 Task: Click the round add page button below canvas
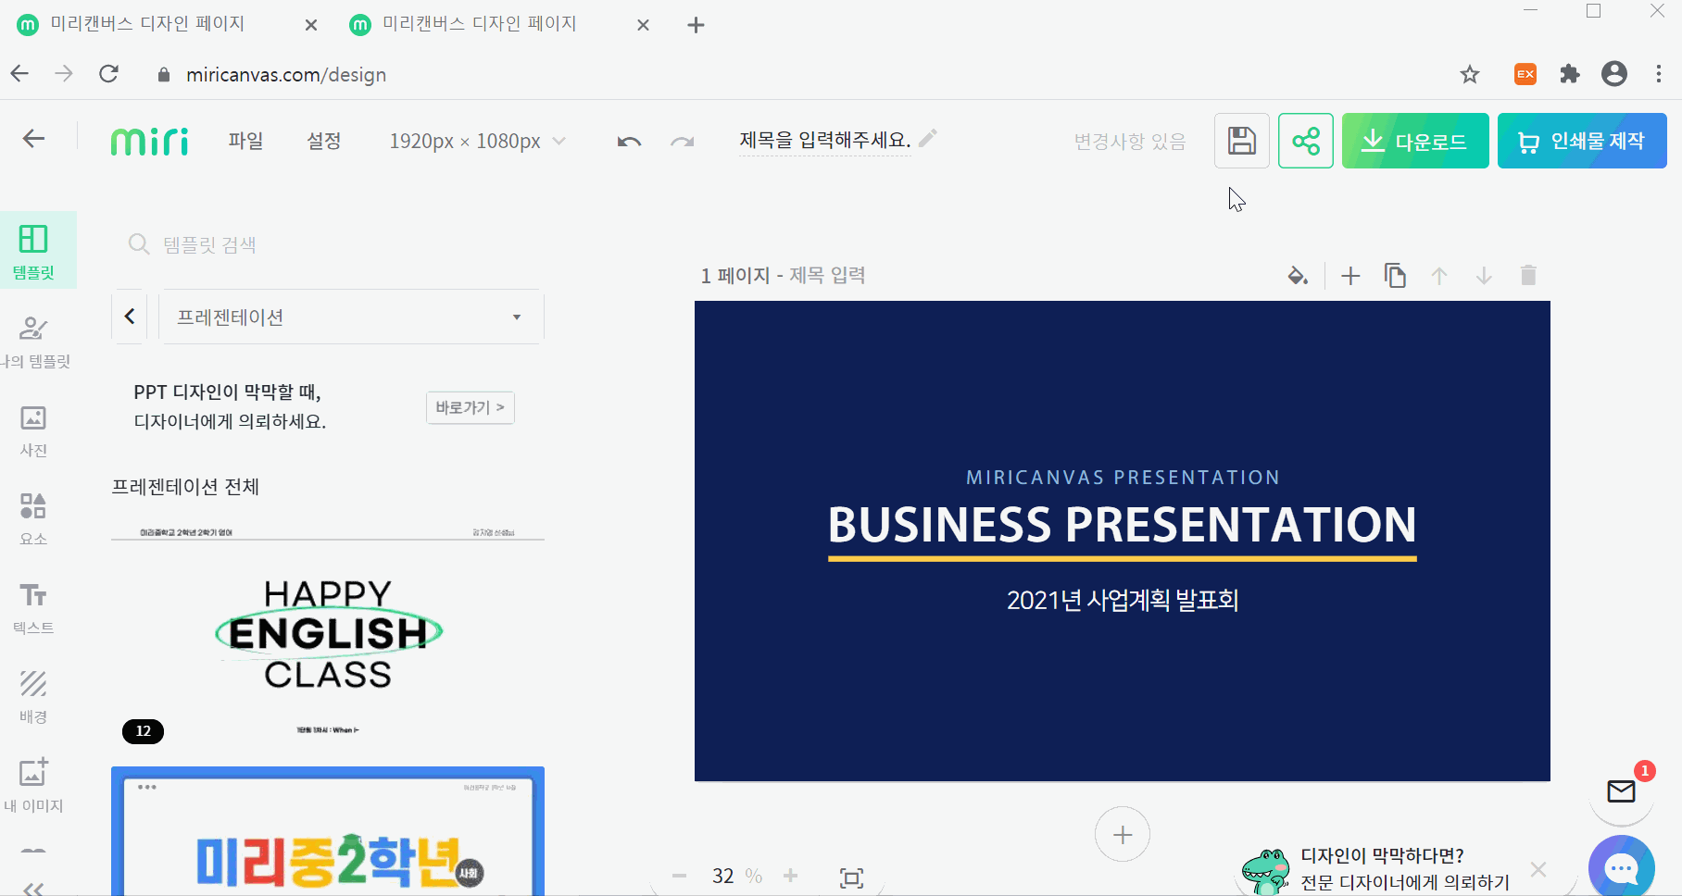point(1123,835)
